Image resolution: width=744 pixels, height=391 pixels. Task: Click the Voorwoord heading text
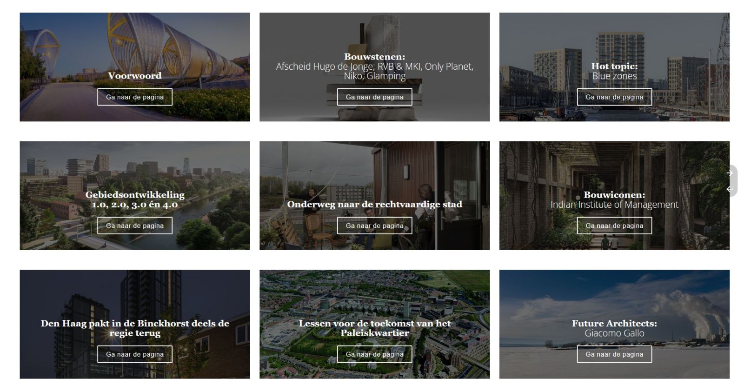tap(135, 75)
